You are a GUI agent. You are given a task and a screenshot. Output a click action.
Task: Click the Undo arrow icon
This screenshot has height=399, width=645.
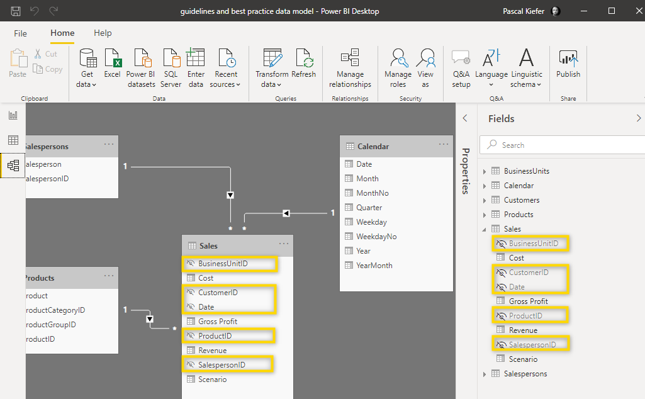(x=35, y=11)
